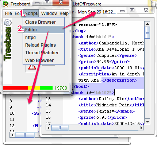Click the vertical scrollbar up arrow in front editor

coord(148,24)
